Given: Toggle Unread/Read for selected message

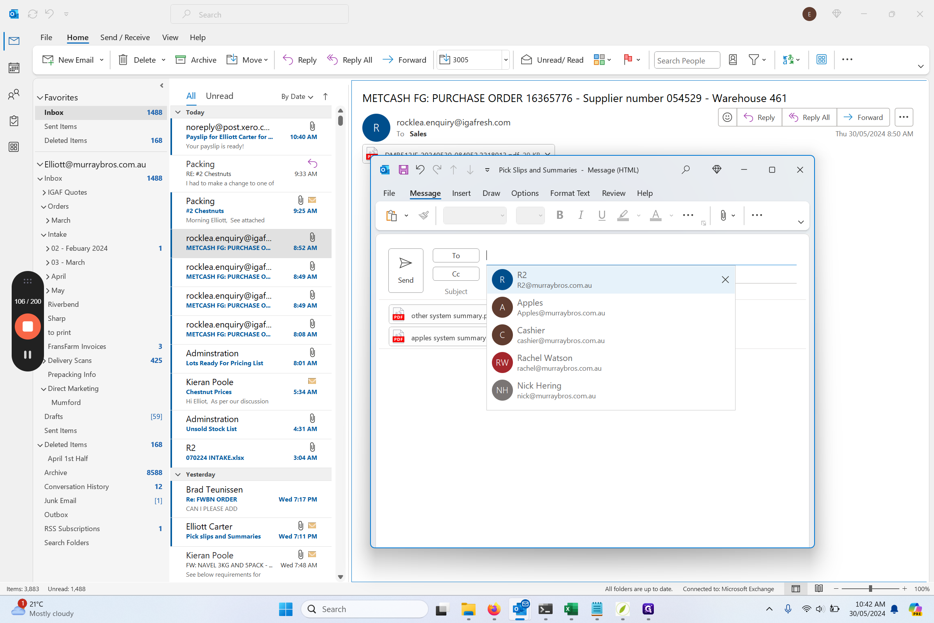Looking at the screenshot, I should point(552,60).
